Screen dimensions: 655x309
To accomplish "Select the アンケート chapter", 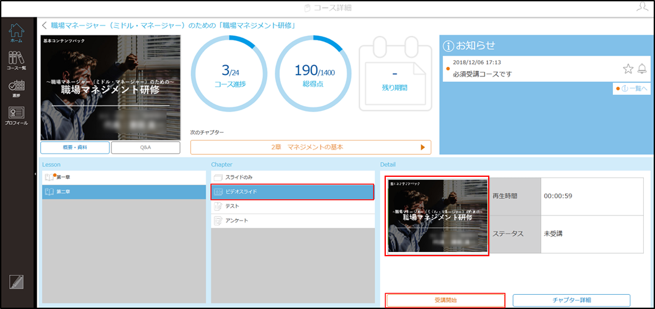I will [x=292, y=220].
